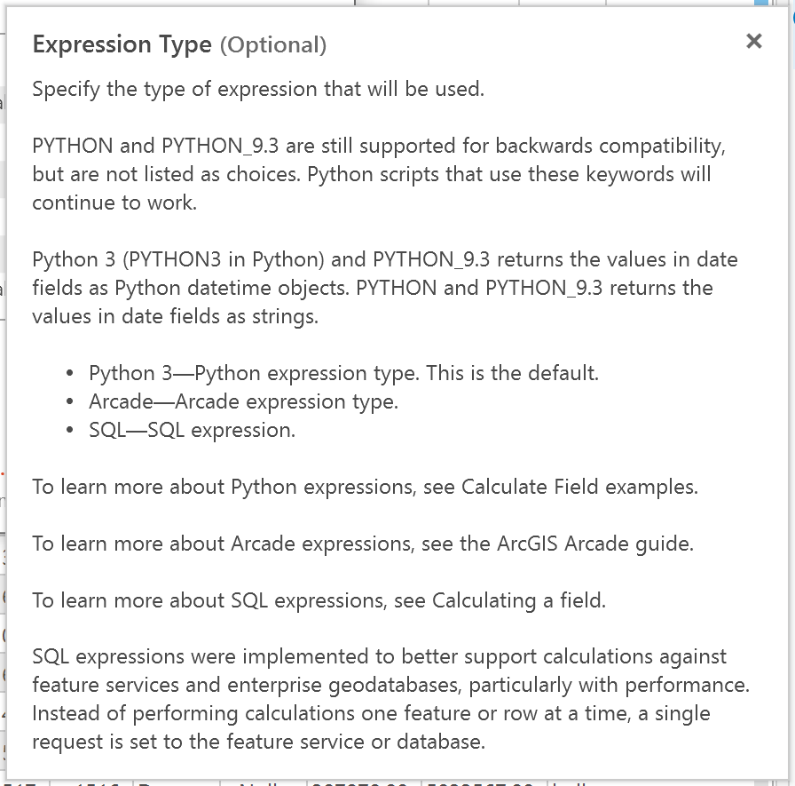This screenshot has height=786, width=795.
Task: Click the words "continue to work"
Action: (114, 202)
